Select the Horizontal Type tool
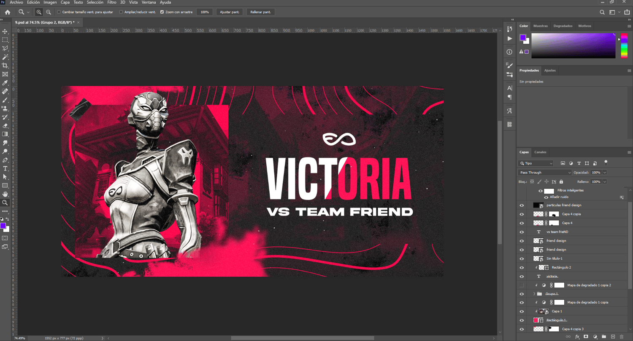 (5, 168)
